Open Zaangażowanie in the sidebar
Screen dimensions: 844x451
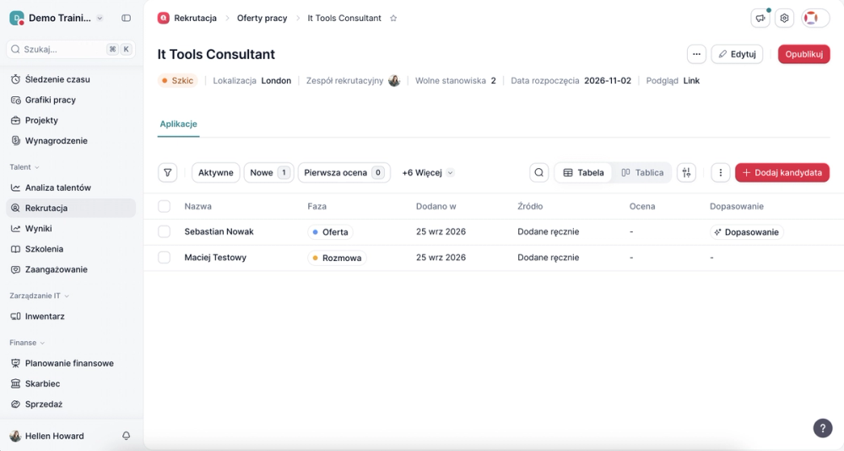(x=71, y=269)
